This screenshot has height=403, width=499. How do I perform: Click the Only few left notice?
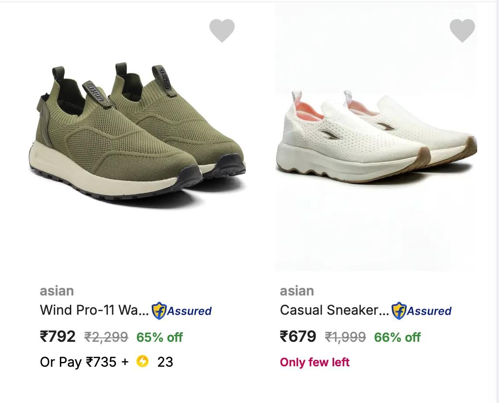[x=315, y=362]
